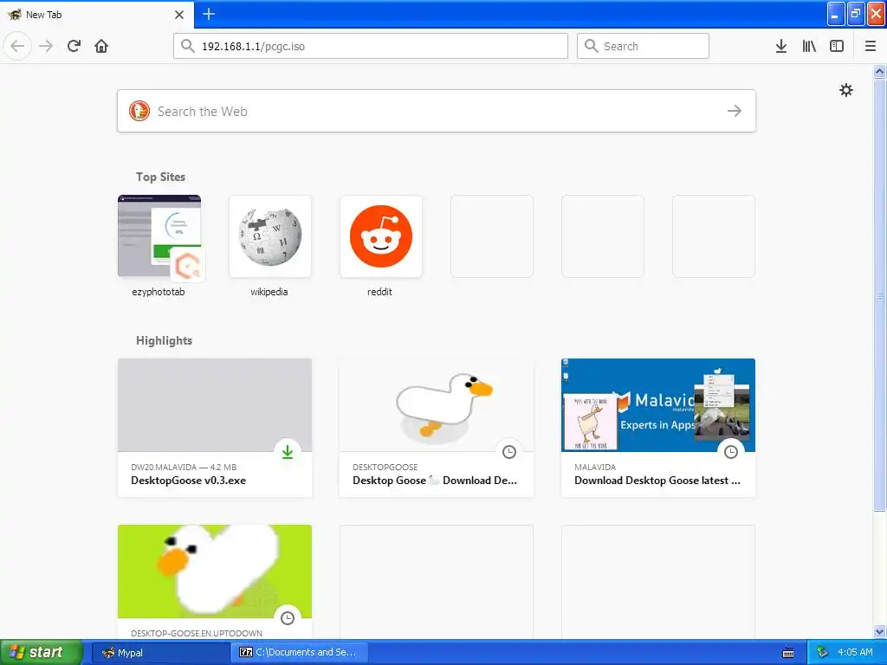Click the ezyphototab label
Screen dimensions: 887x665
click(x=159, y=292)
